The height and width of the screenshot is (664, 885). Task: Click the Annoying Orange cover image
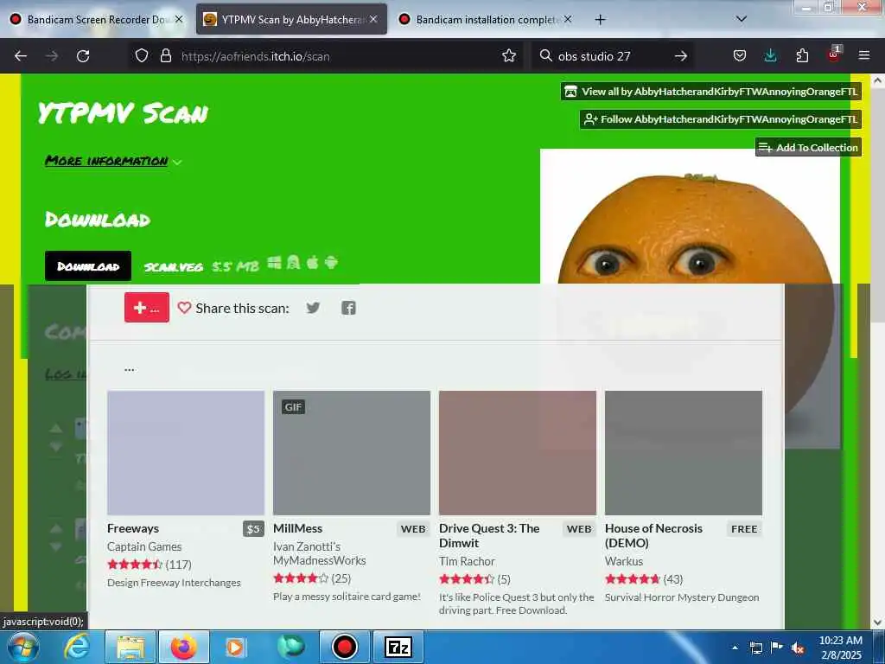coord(690,298)
